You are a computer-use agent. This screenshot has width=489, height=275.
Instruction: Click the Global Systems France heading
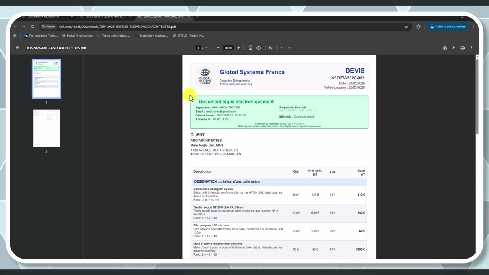click(252, 72)
